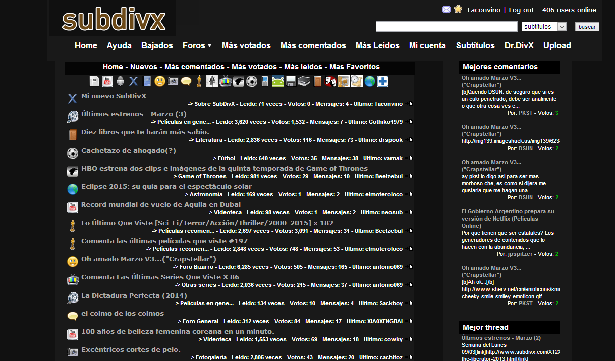Click the camera Fotogalería icon
Image resolution: width=615 pixels, height=361 pixels.
[x=172, y=81]
